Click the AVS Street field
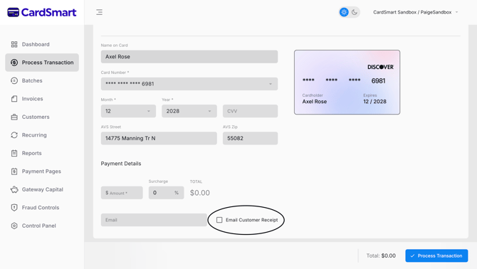477x269 pixels. point(159,138)
